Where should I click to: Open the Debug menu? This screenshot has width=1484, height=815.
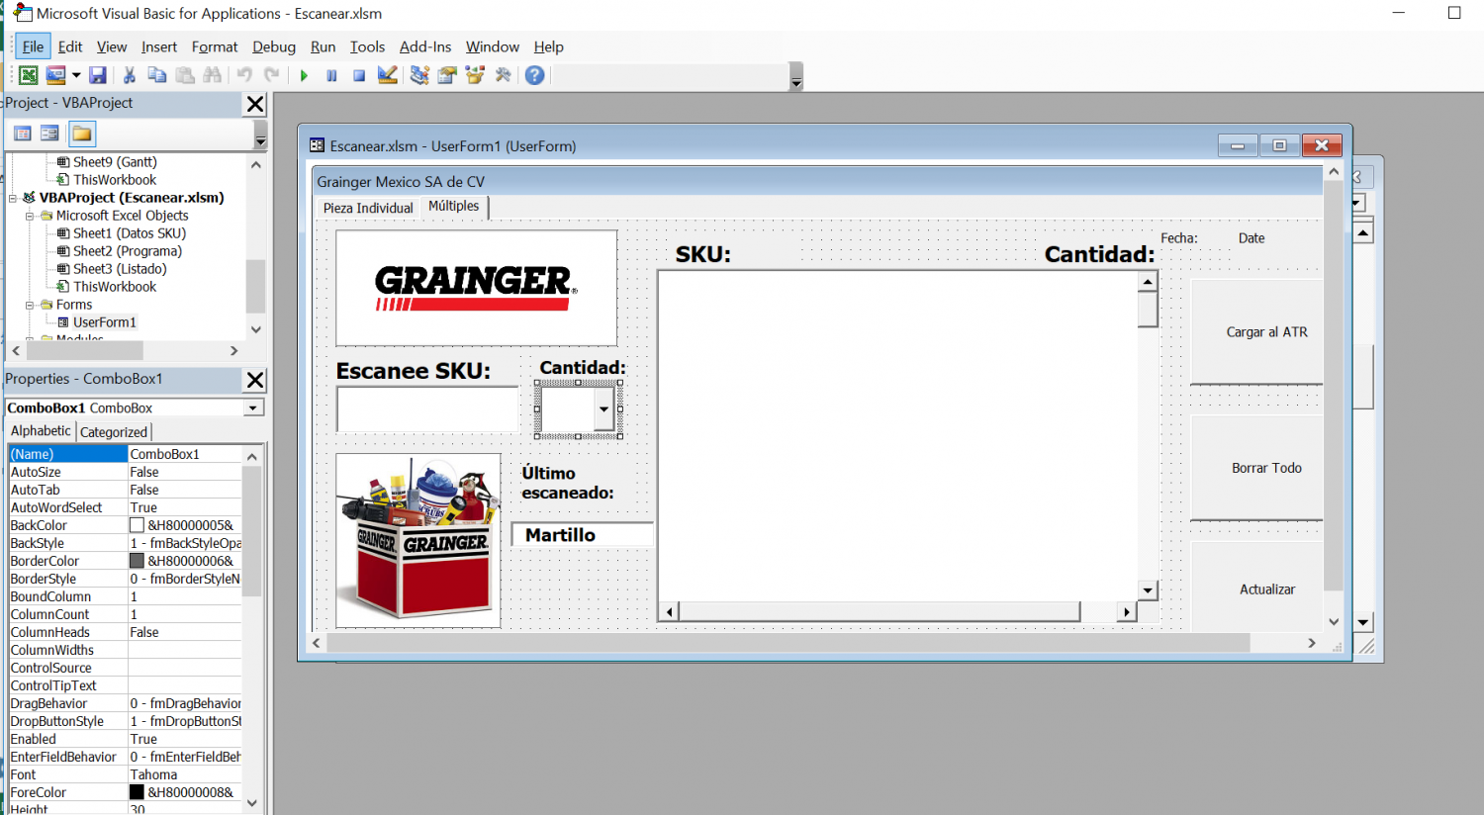tap(274, 46)
